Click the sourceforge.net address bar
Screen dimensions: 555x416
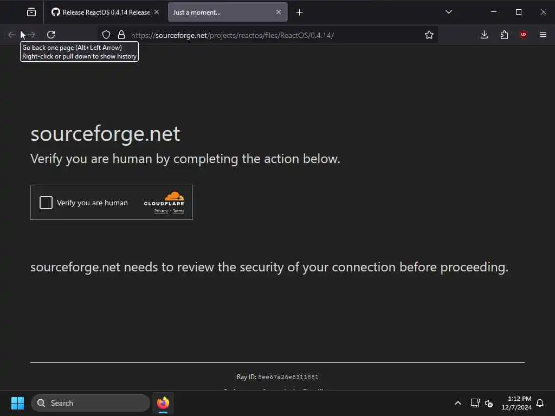click(271, 35)
